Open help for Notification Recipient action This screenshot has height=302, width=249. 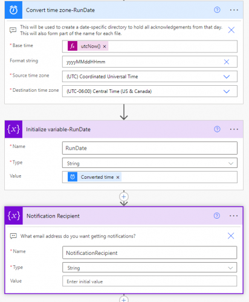pos(217,216)
